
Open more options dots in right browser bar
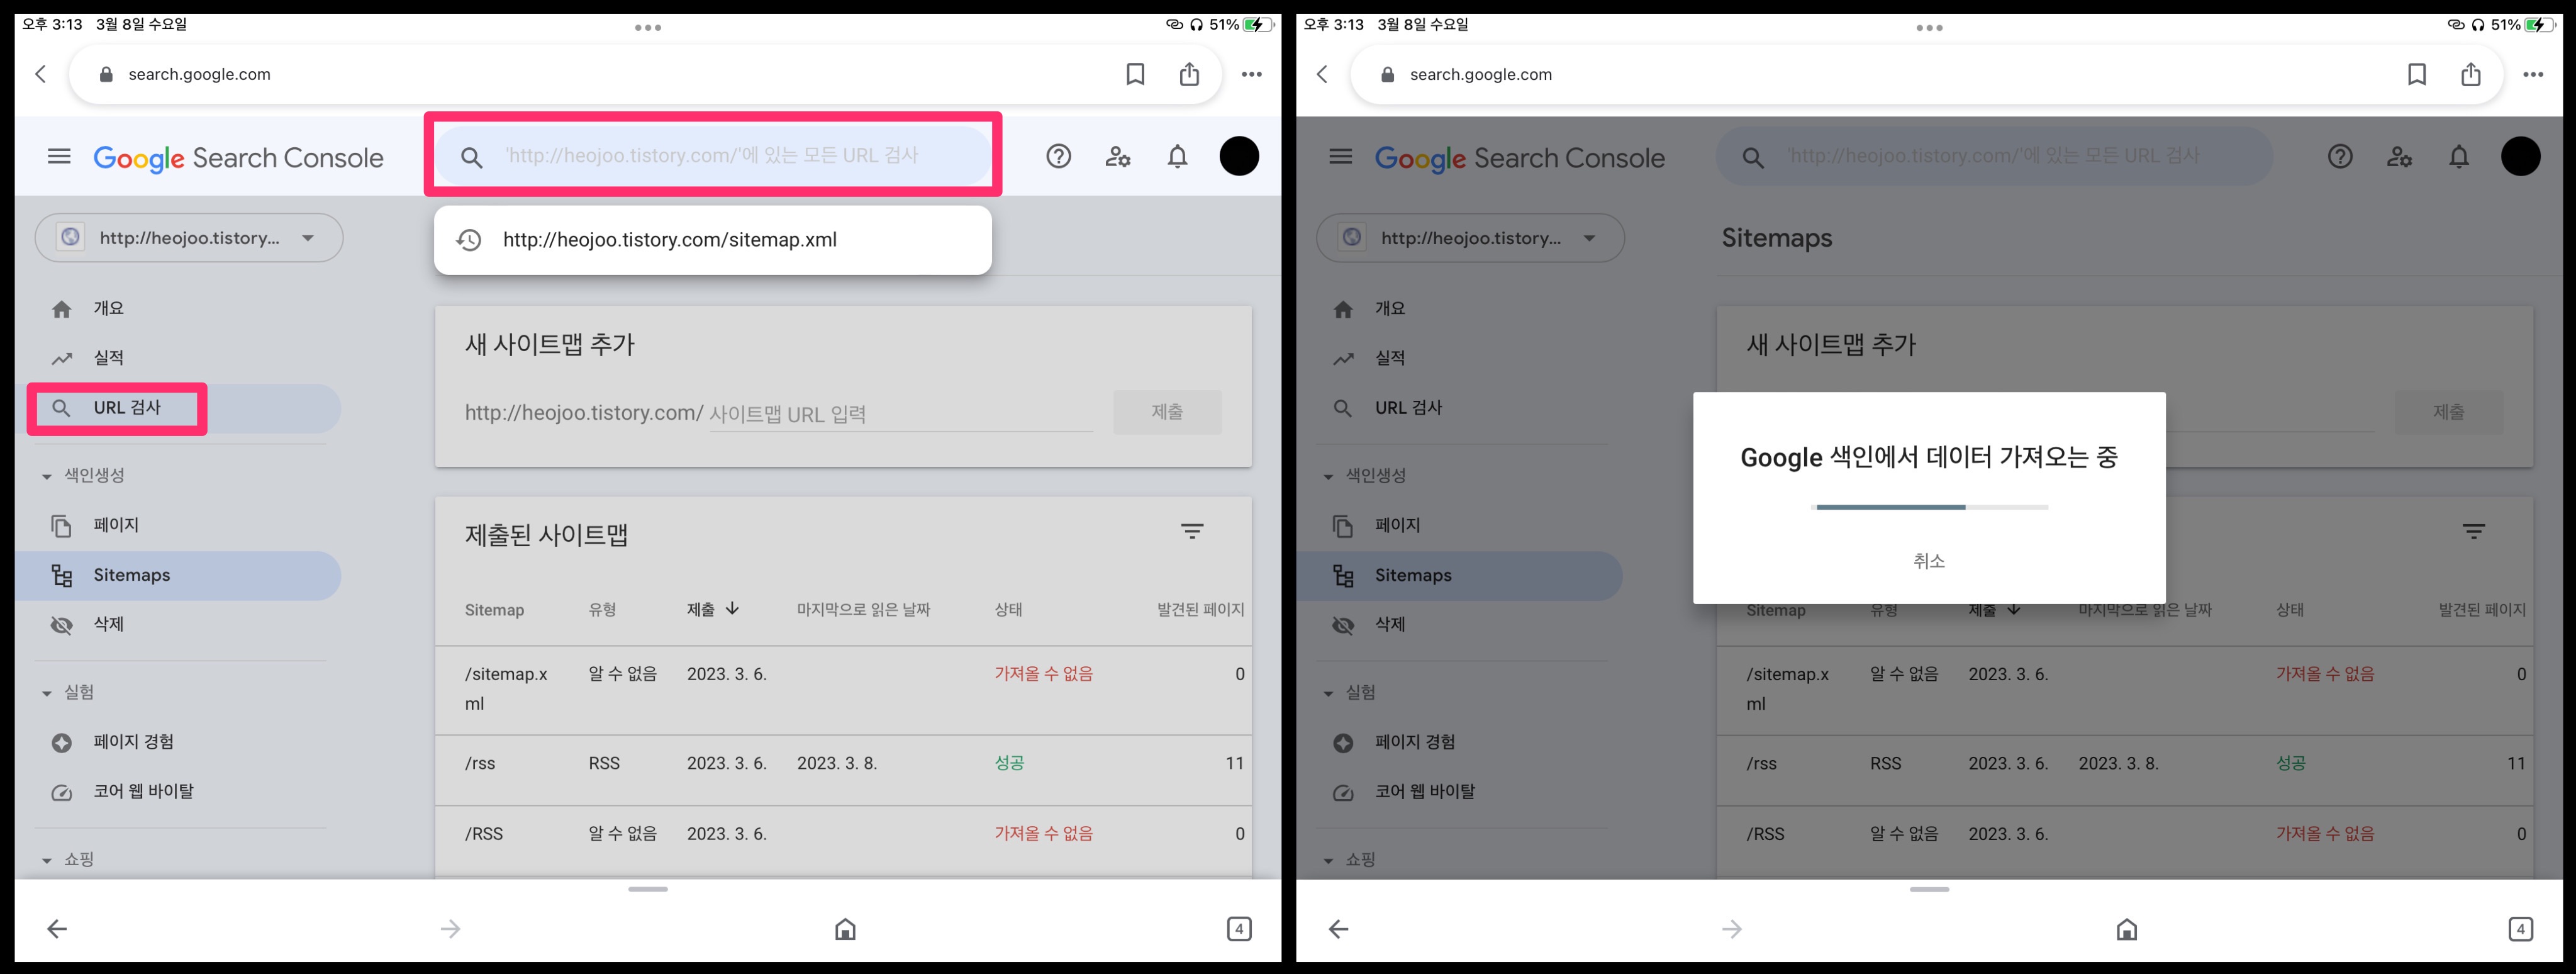pos(2533,74)
